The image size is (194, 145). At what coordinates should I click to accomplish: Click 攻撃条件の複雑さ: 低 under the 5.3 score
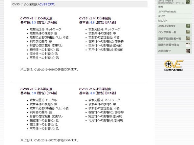point(43,104)
